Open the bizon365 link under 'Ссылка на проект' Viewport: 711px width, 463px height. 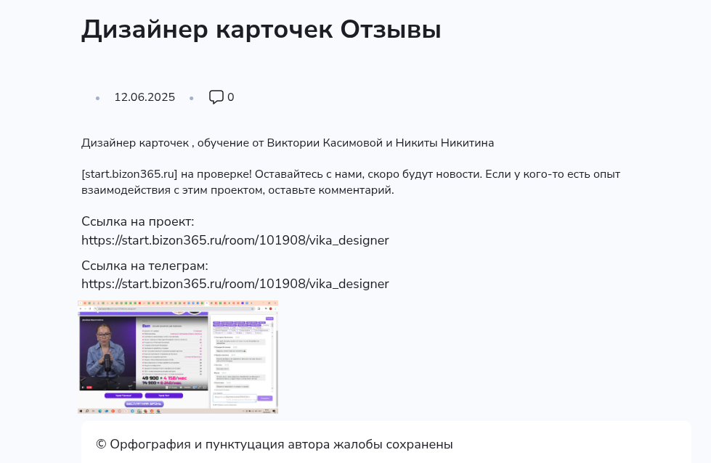point(235,240)
